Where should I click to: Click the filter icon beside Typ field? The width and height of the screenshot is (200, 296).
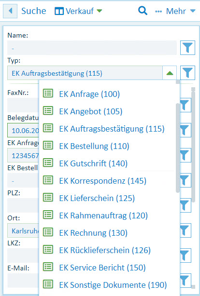(x=187, y=73)
